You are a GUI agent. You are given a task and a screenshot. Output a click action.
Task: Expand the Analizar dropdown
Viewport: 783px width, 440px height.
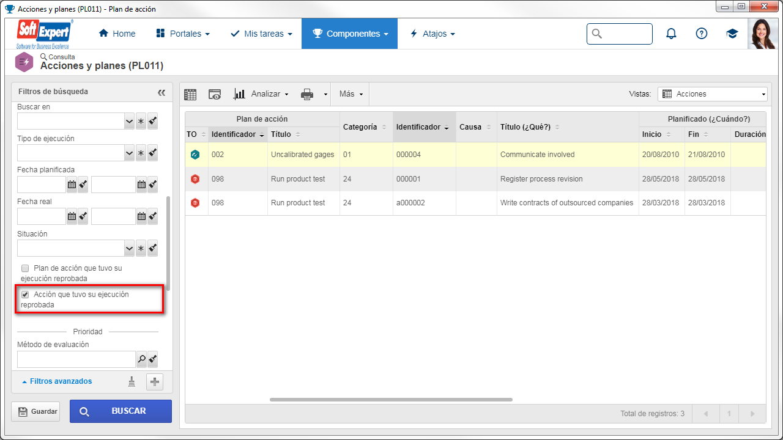point(262,94)
